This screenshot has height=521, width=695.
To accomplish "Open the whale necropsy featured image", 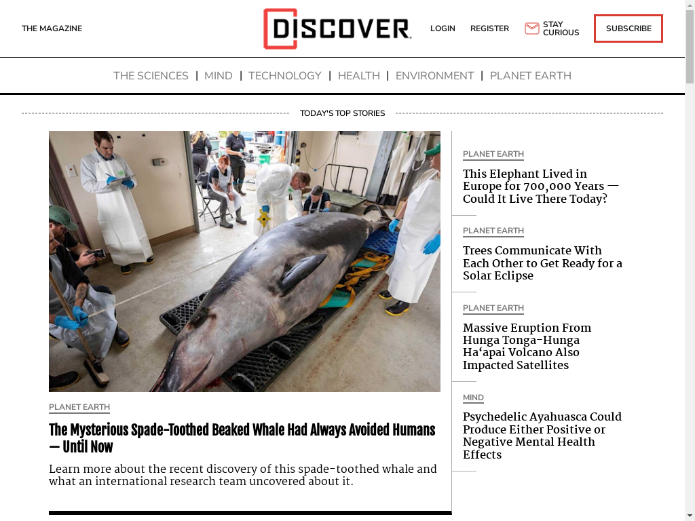I will click(244, 261).
